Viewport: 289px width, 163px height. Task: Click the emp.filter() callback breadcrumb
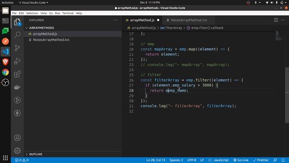(x=205, y=28)
